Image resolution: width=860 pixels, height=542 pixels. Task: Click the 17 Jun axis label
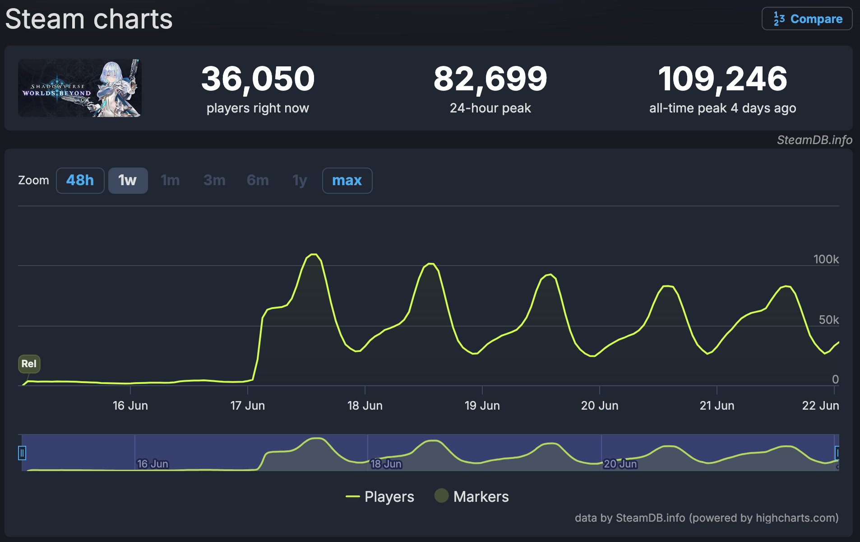[248, 406]
